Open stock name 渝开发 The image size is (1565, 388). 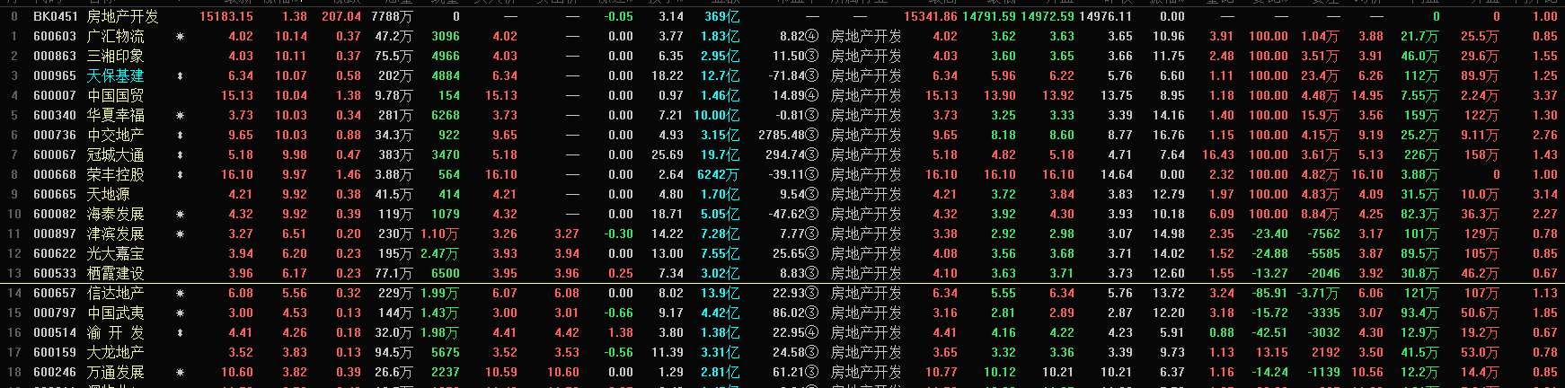click(x=115, y=333)
